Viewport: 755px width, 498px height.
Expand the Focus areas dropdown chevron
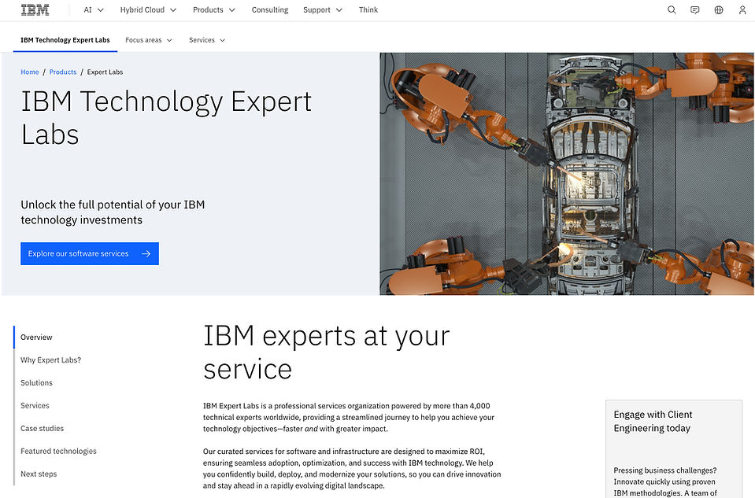(169, 40)
